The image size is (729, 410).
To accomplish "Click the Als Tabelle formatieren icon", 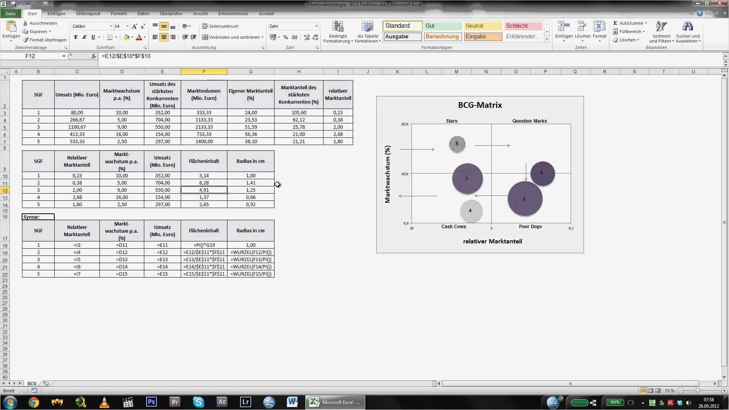I will coord(367,27).
